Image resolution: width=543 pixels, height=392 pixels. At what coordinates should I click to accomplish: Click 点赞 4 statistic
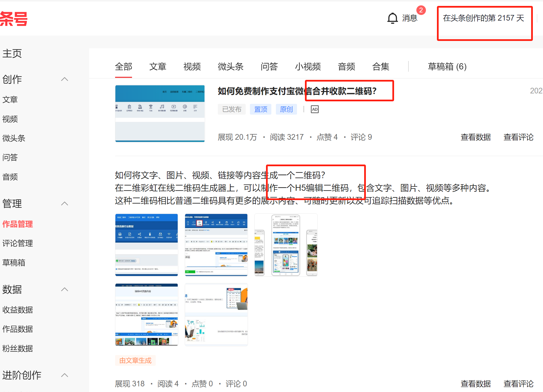[x=327, y=137]
